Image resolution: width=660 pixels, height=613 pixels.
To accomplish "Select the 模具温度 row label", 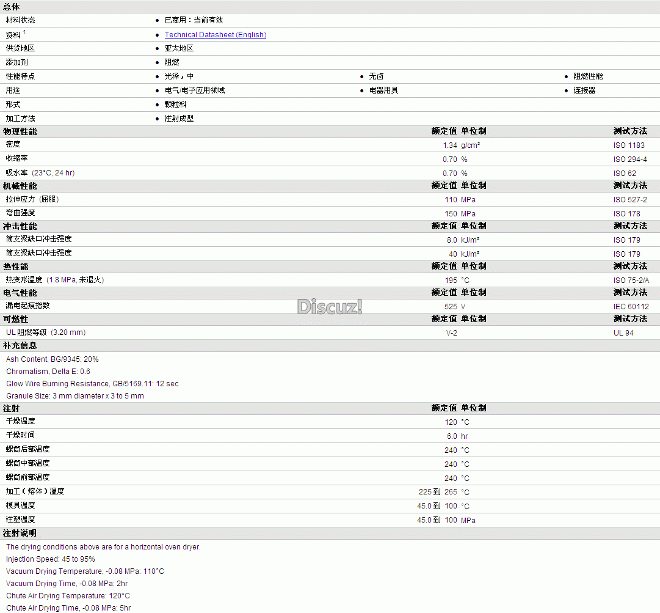I will coord(20,505).
